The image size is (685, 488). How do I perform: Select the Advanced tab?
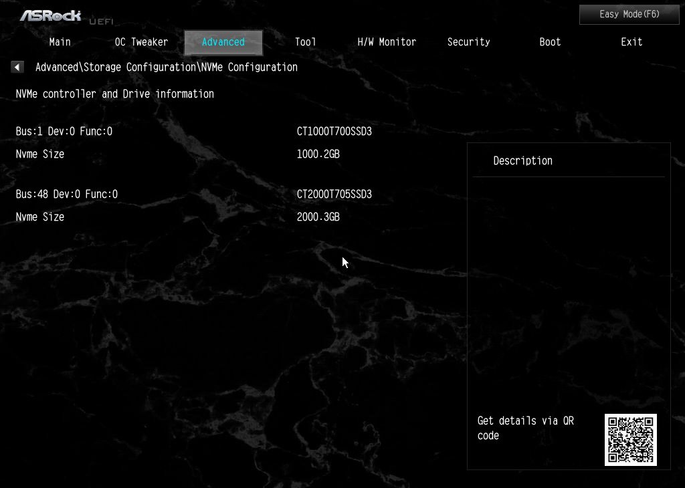[x=223, y=42]
